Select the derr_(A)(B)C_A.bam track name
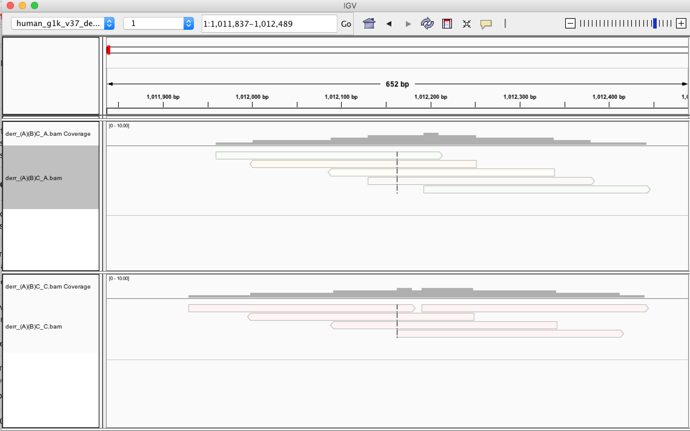 coord(34,178)
